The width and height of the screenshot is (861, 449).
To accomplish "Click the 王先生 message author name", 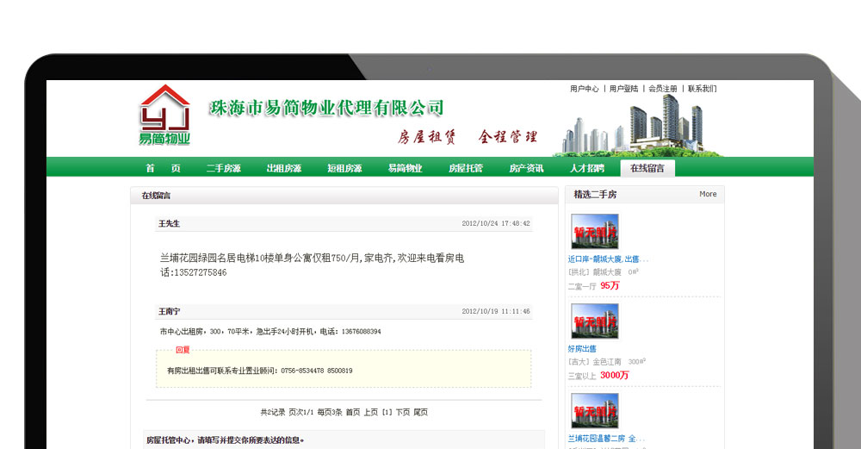I will pos(169,224).
